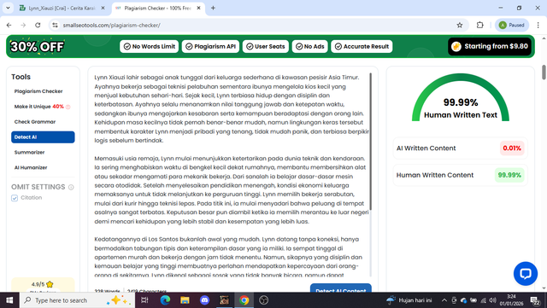Click the 99.99% Human Written gauge

pos(461,97)
